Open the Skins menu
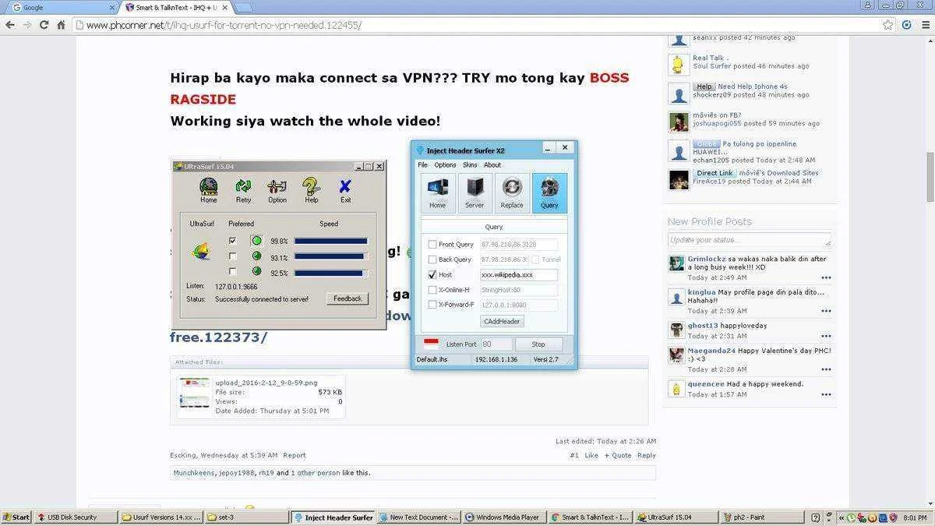 (x=470, y=165)
